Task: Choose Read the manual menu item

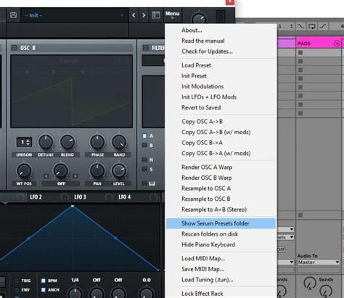Action: click(x=221, y=41)
